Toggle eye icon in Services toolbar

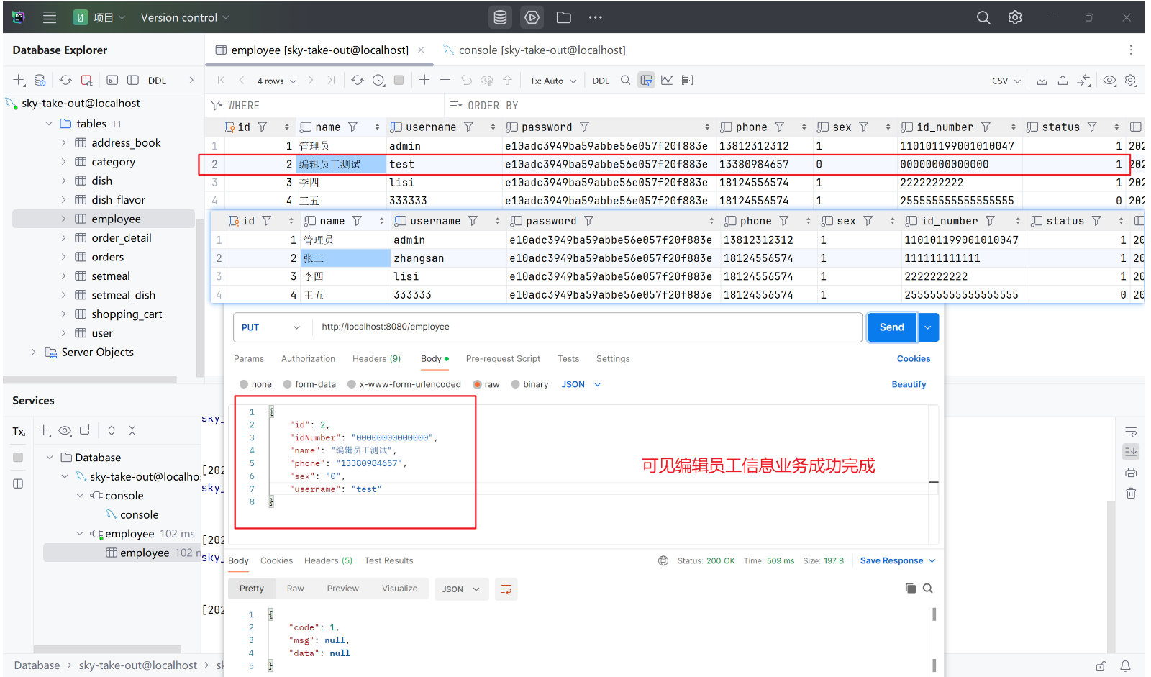coord(65,430)
